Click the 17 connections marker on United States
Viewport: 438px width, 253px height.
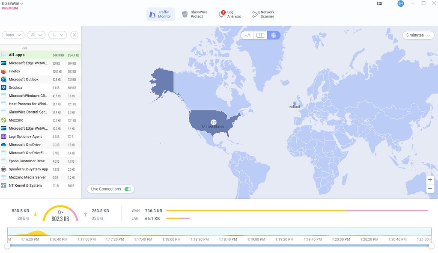[214, 122]
